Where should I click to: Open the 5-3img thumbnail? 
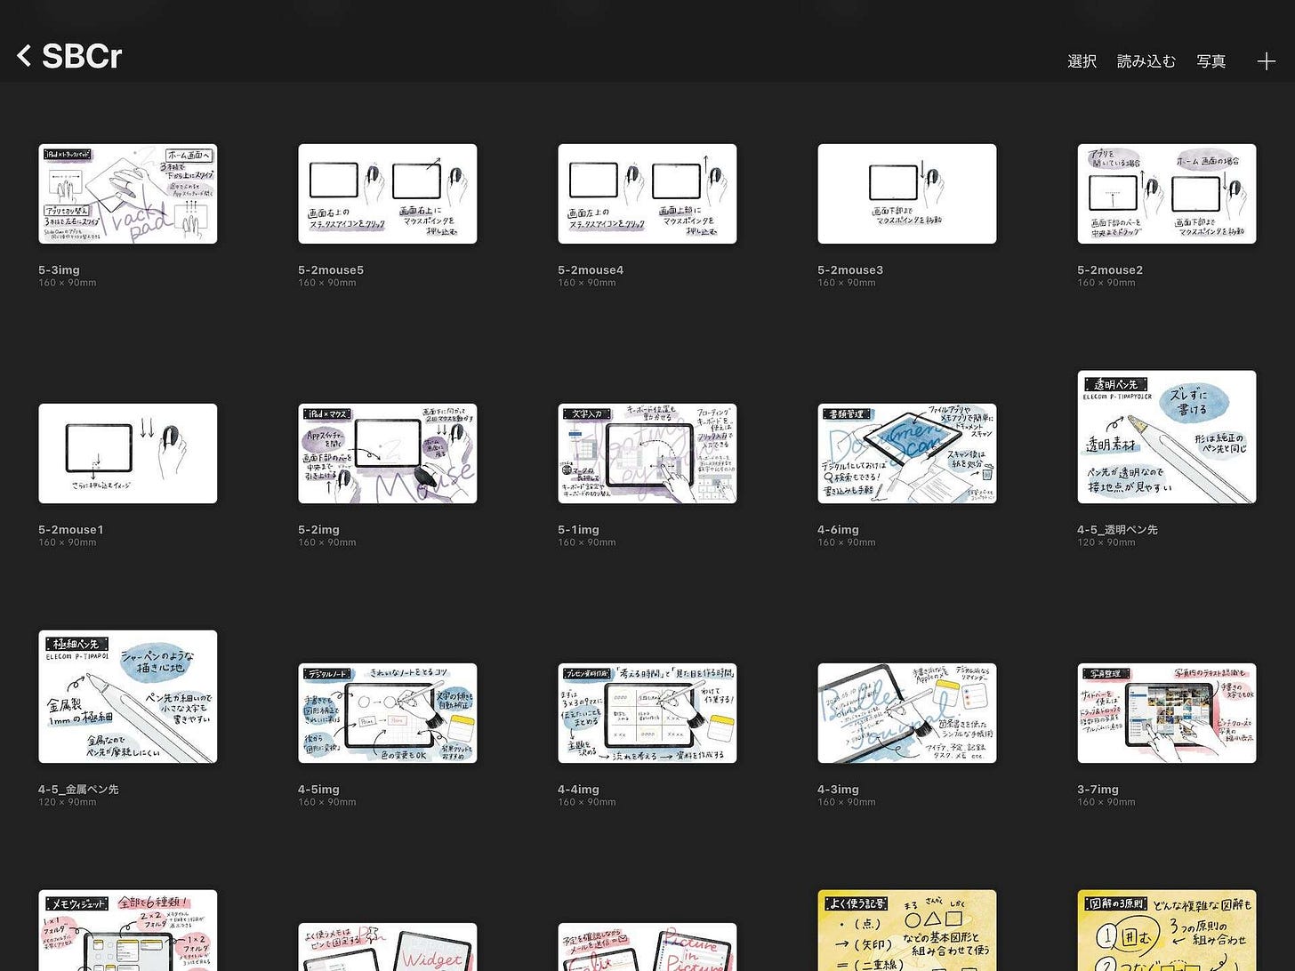click(128, 194)
